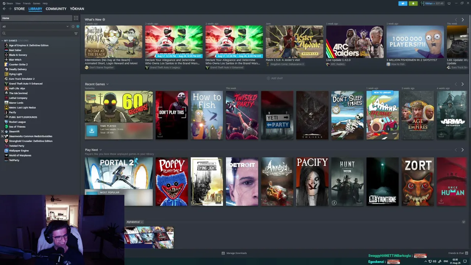
Task: Enter Big Picture mode icon
Action: [449, 3]
